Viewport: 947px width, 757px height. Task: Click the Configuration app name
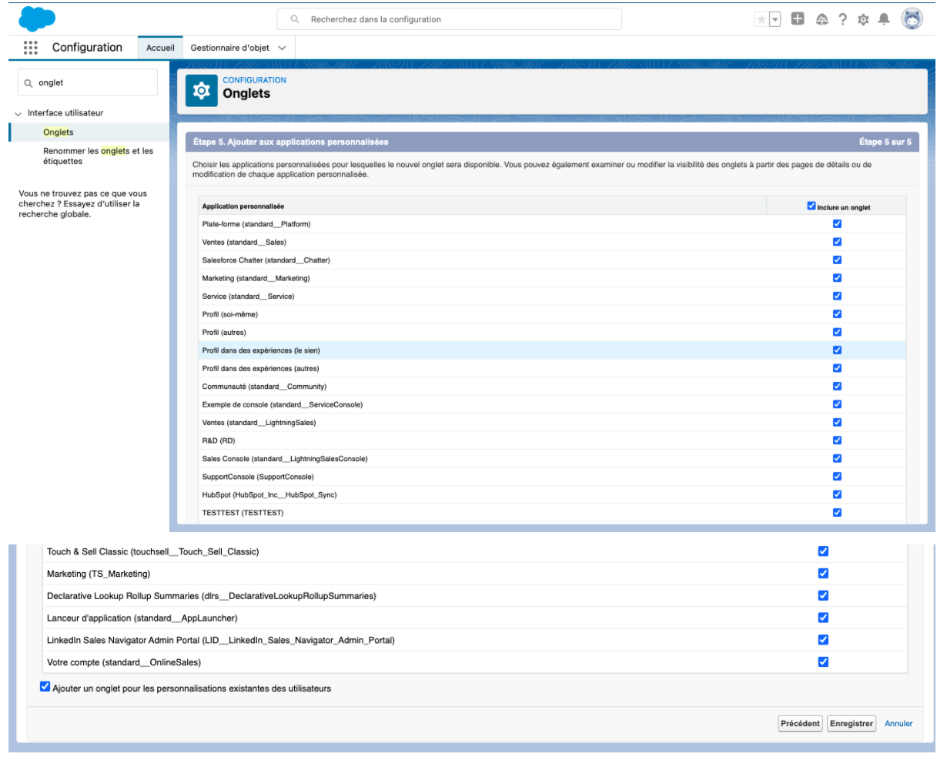87,48
